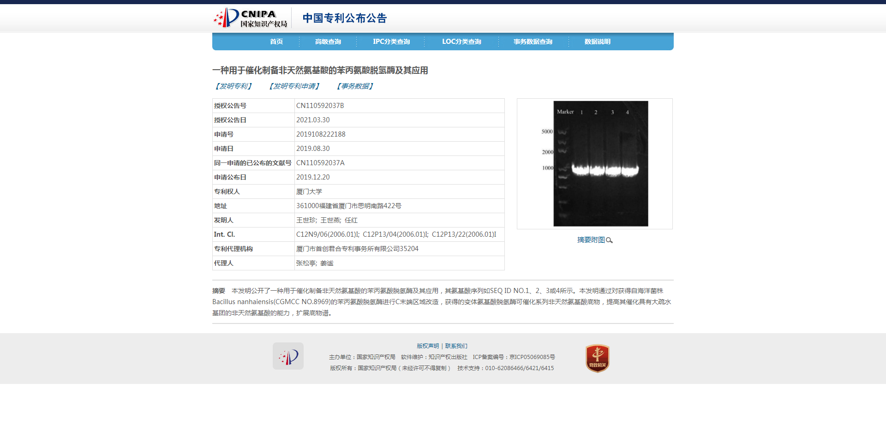Open the 首页 navigation tab
Image resolution: width=886 pixels, height=425 pixels.
click(276, 42)
